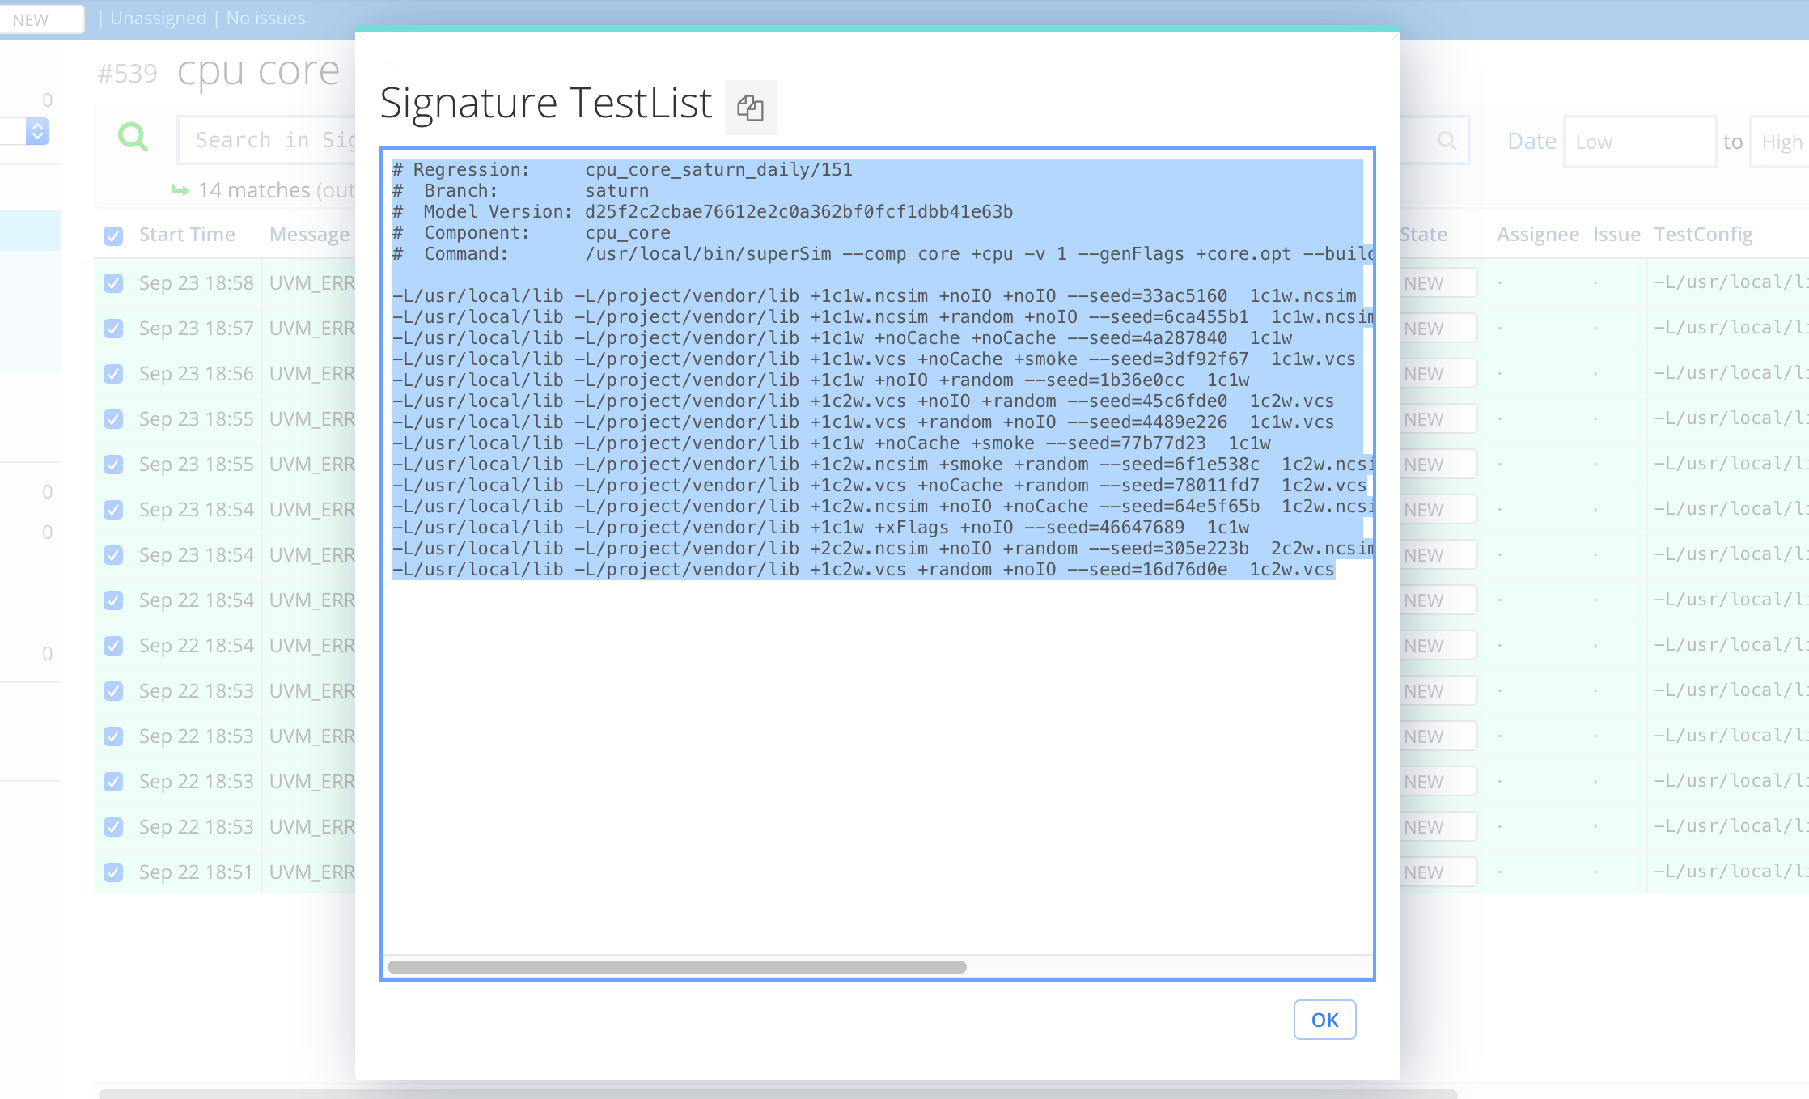Sort by Message column header
The image size is (1809, 1099).
click(310, 235)
